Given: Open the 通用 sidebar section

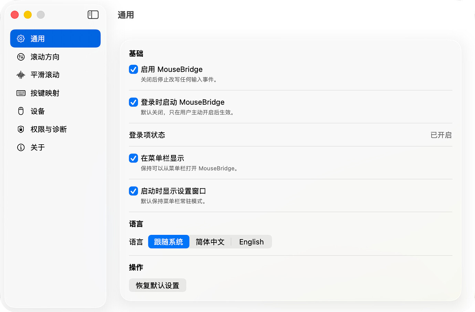Looking at the screenshot, I should pos(55,39).
